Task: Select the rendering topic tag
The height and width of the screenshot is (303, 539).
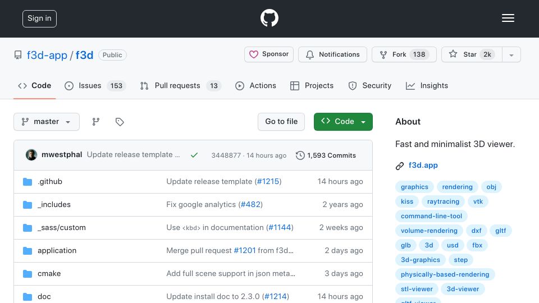Action: 457,187
